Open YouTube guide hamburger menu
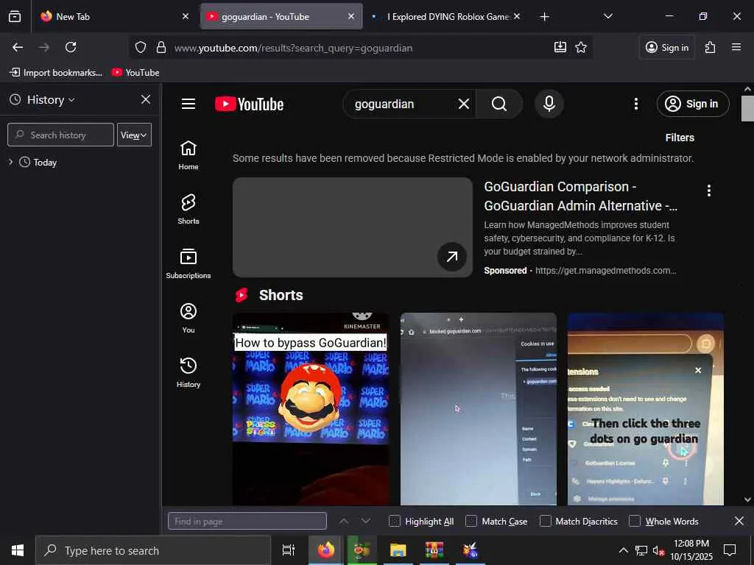Viewport: 754px width, 565px height. [x=188, y=104]
